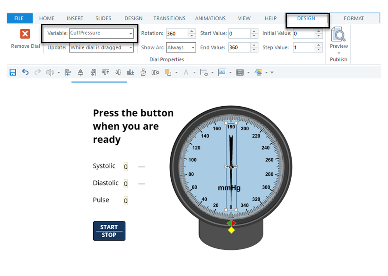The width and height of the screenshot is (388, 276).
Task: Open the Show Arc dropdown
Action: coord(193,48)
